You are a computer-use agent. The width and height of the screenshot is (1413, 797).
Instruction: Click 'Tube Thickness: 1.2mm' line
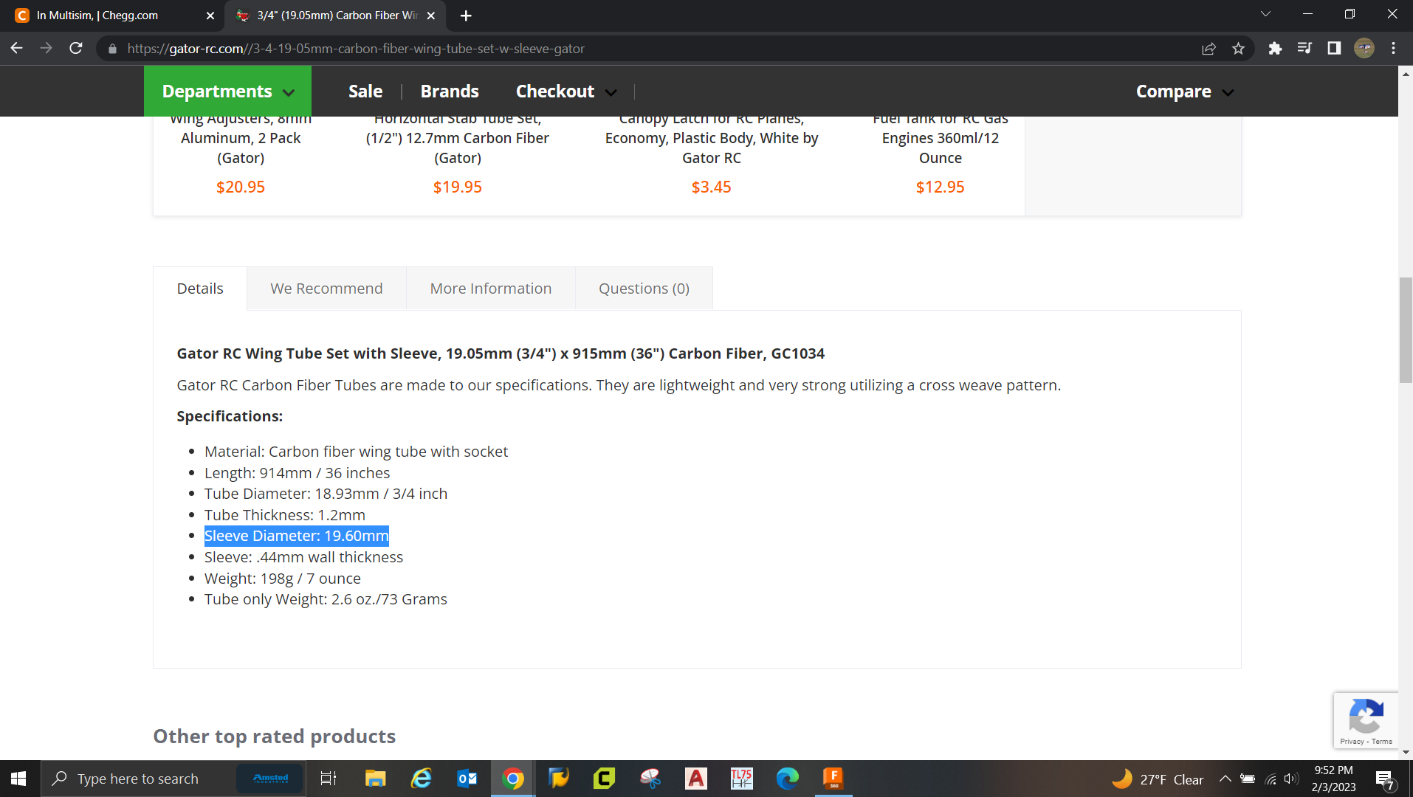point(285,515)
